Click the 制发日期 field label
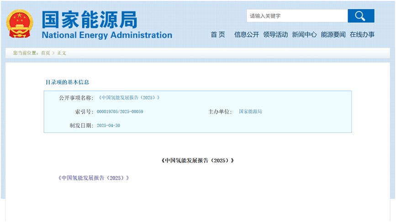This screenshot has height=222, width=396. click(x=82, y=126)
